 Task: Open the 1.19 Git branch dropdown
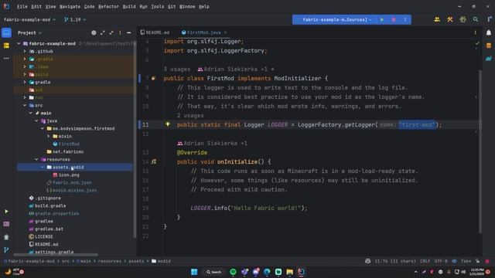click(75, 19)
